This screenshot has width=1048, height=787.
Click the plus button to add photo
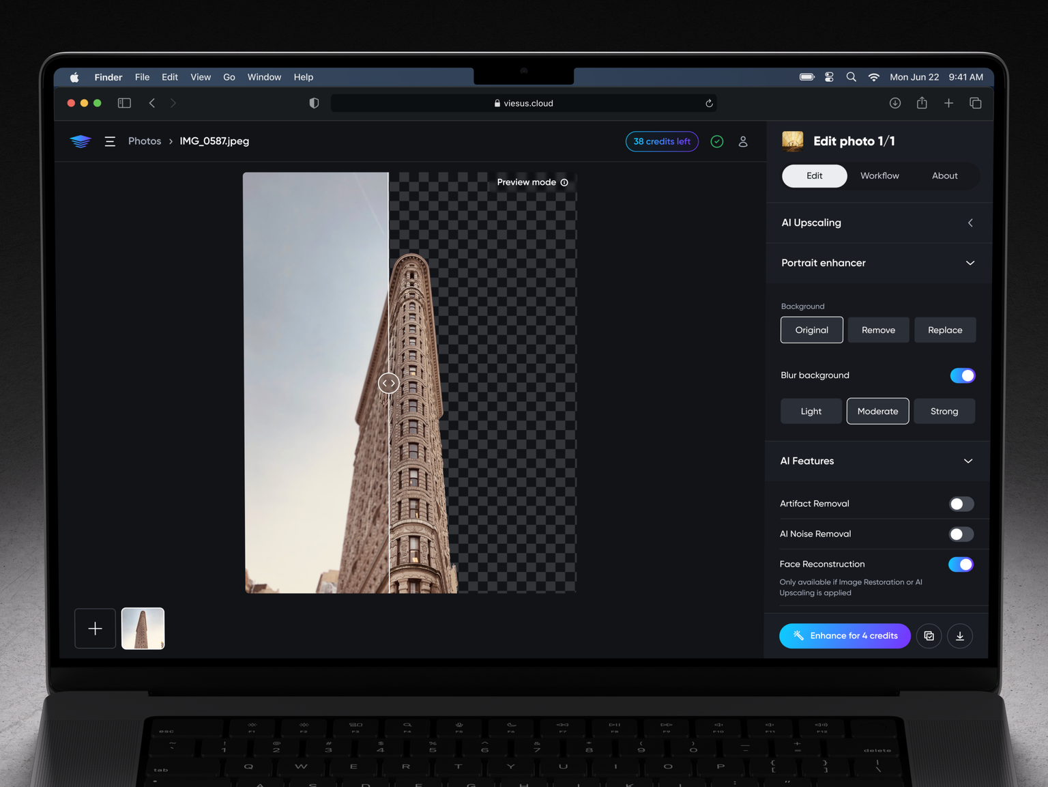(x=96, y=629)
